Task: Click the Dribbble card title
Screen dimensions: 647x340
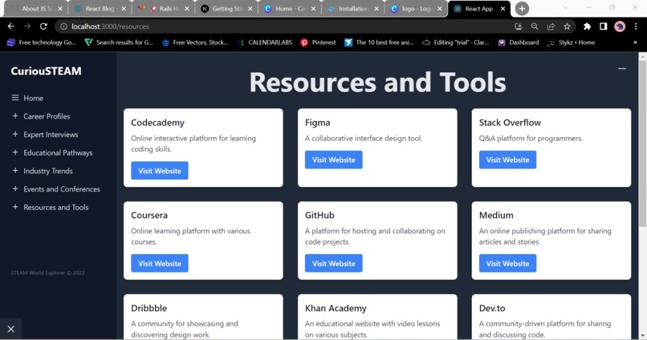Action: coord(149,308)
